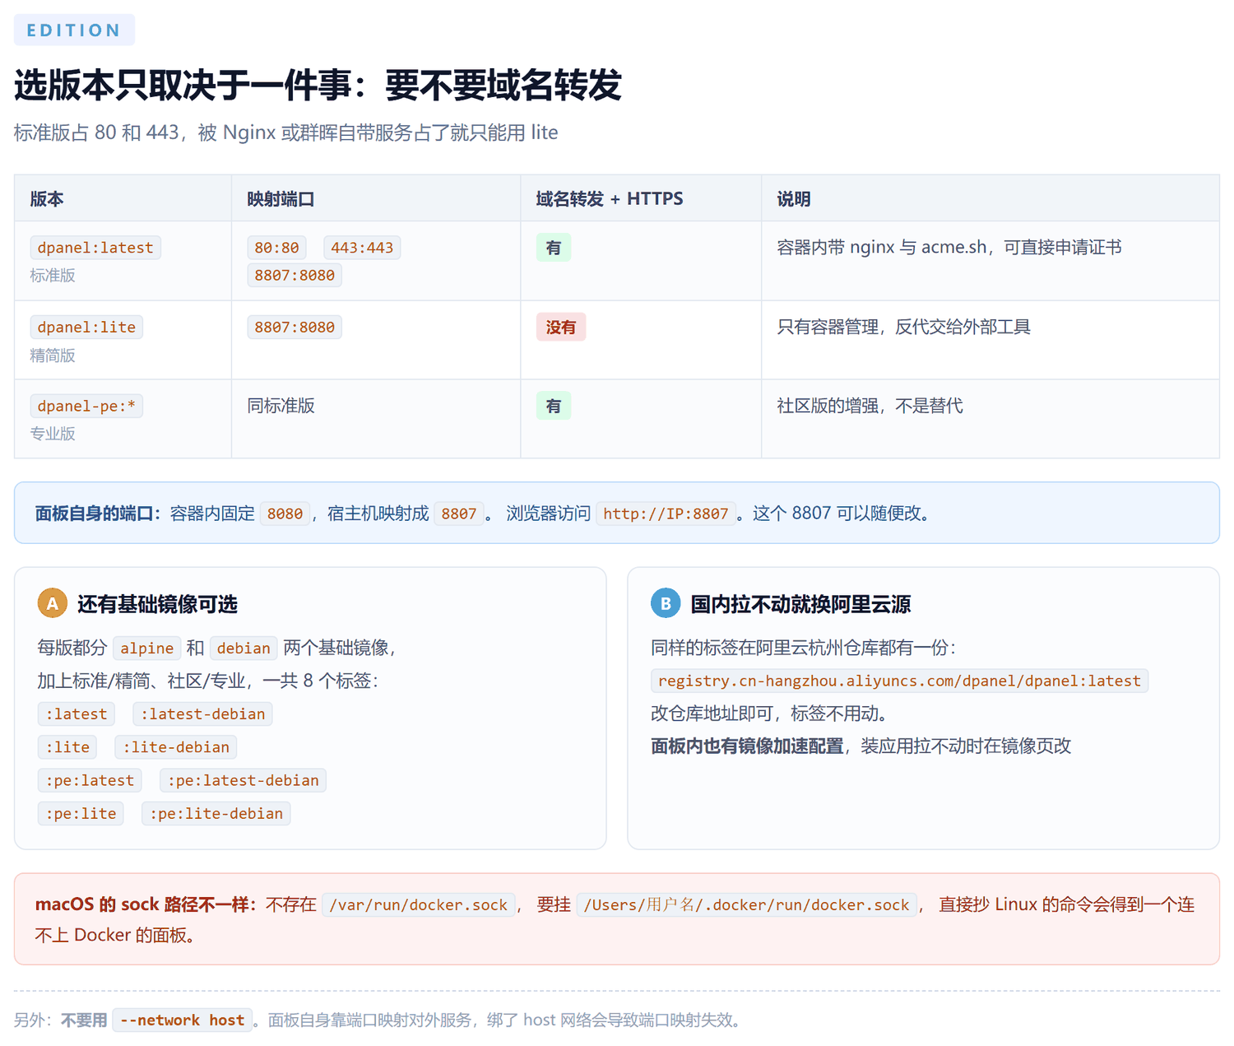Click the :pe:lite-debian tag
This screenshot has width=1234, height=1046.
click(216, 813)
